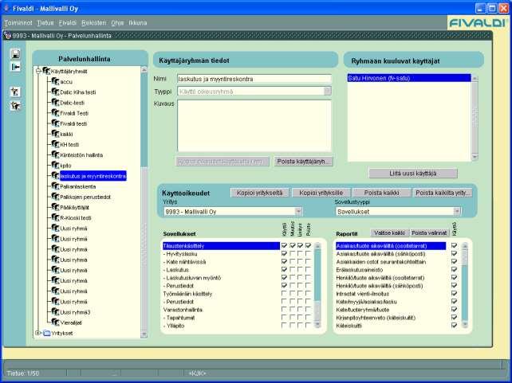Click the Valitse kaikki reports button

click(390, 233)
